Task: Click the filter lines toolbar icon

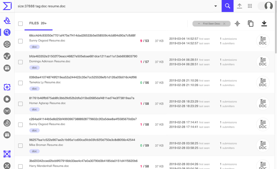Action: 237,24
